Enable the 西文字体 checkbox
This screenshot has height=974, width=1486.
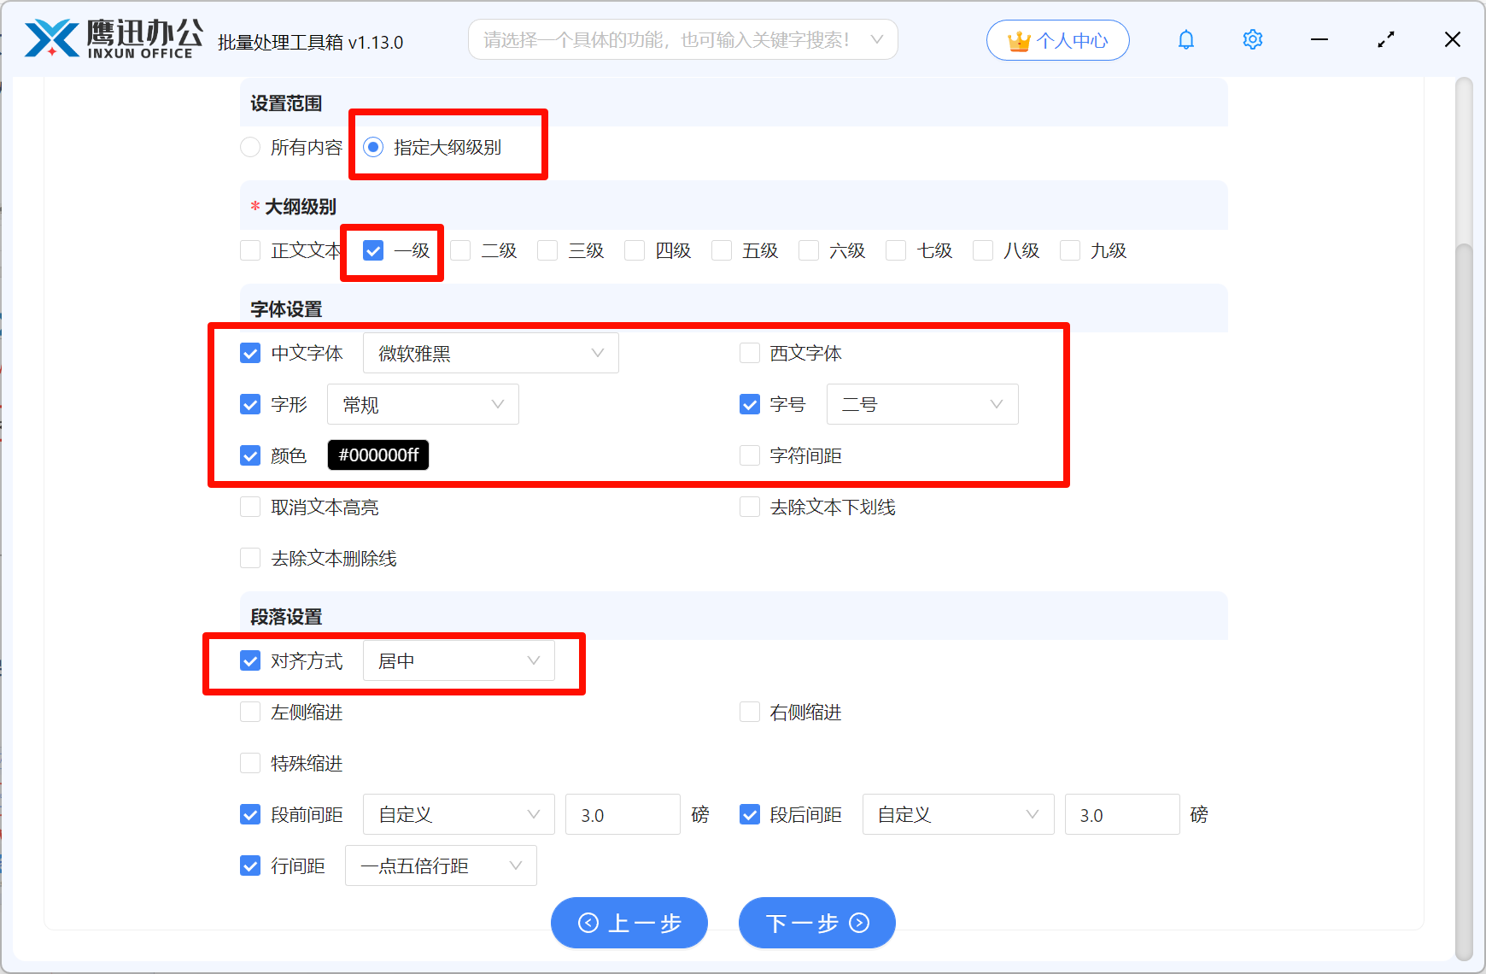click(x=749, y=352)
